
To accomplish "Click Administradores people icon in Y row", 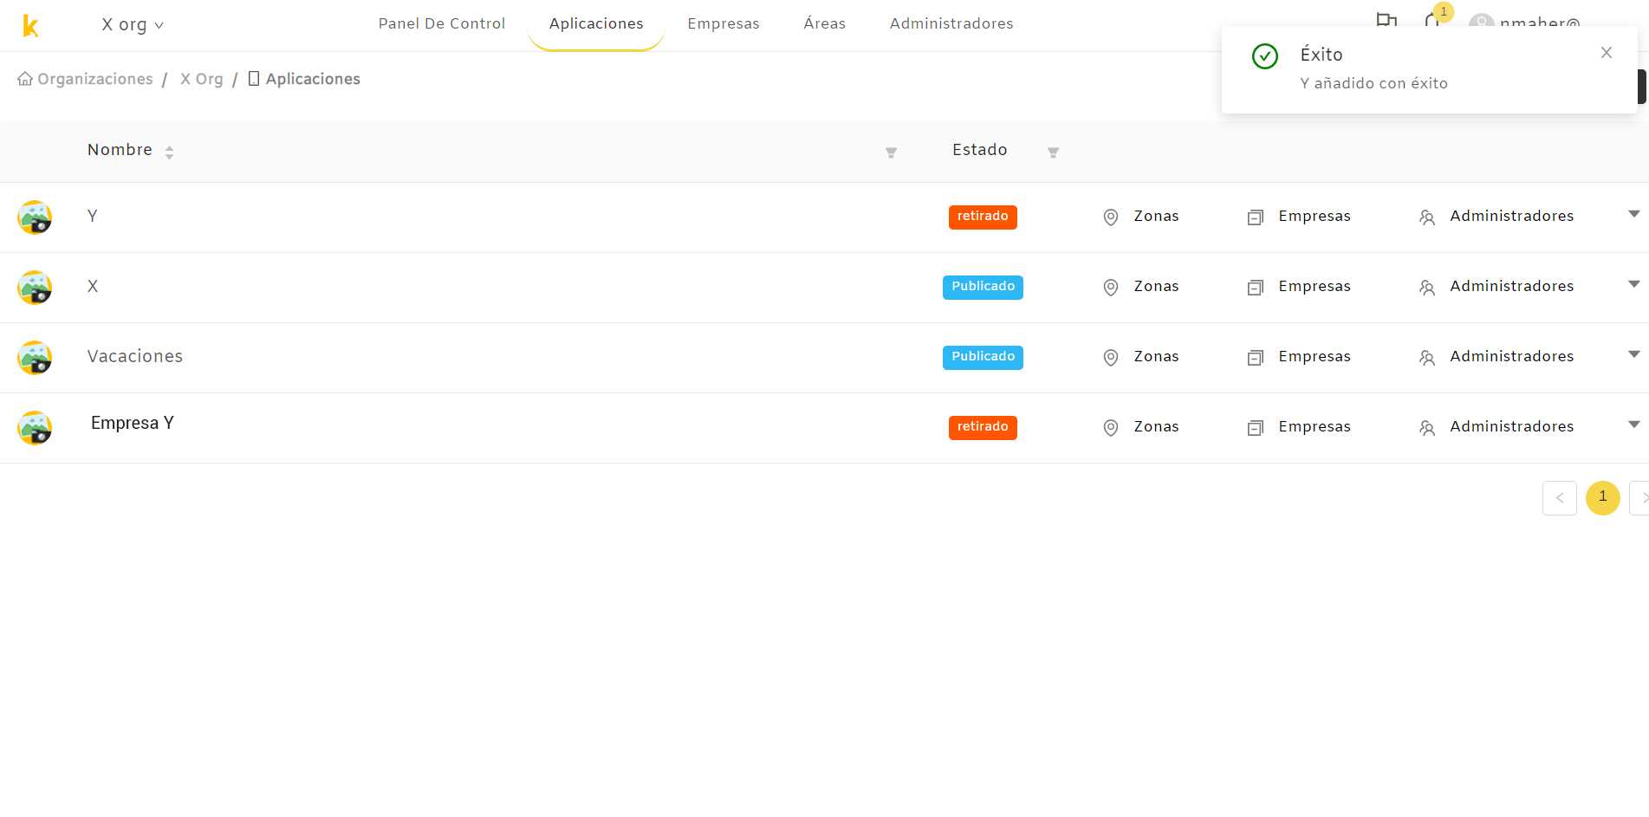I will click(1427, 217).
